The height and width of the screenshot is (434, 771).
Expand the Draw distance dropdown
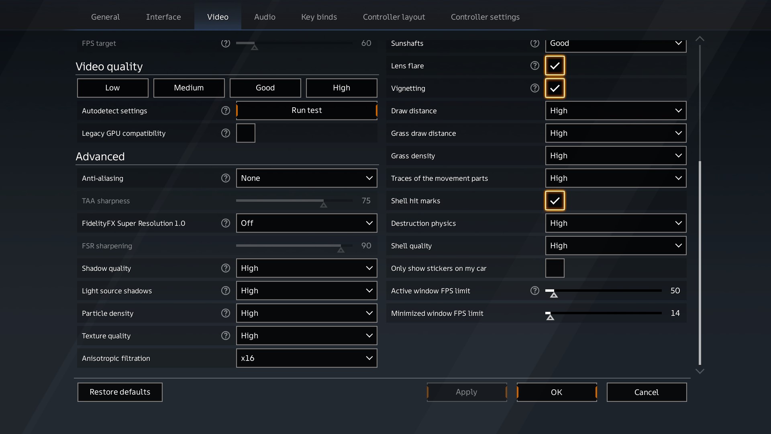616,111
